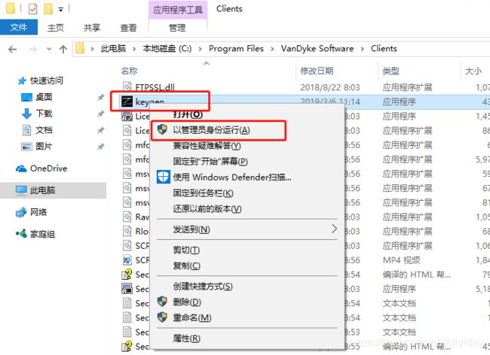The image size is (490, 355).
Task: Expand breadcrumb chevron after Program Files
Action: pyautogui.click(x=272, y=49)
